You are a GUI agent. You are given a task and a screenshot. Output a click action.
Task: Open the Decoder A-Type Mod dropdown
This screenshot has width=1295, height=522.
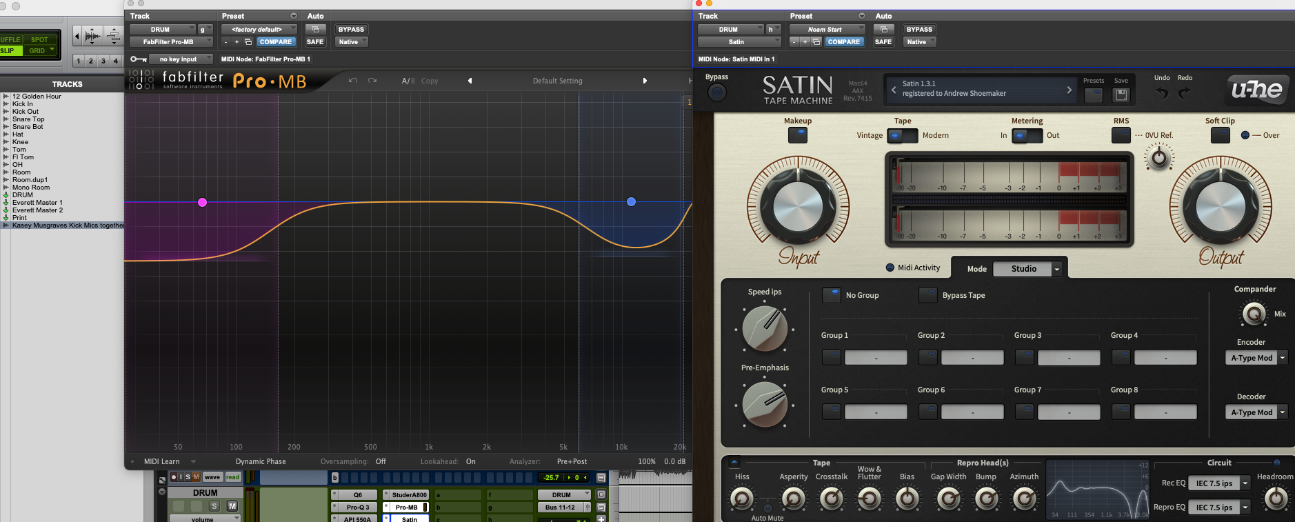pyautogui.click(x=1256, y=412)
